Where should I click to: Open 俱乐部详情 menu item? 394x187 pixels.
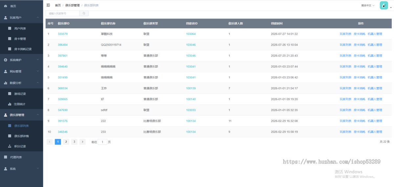[x=21, y=136]
